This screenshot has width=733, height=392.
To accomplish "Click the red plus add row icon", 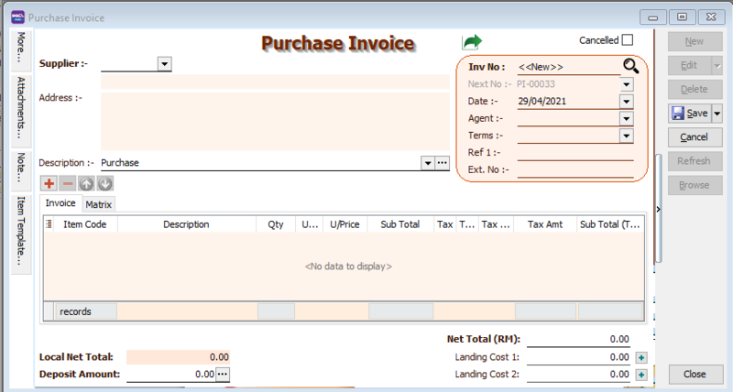I will (x=49, y=183).
